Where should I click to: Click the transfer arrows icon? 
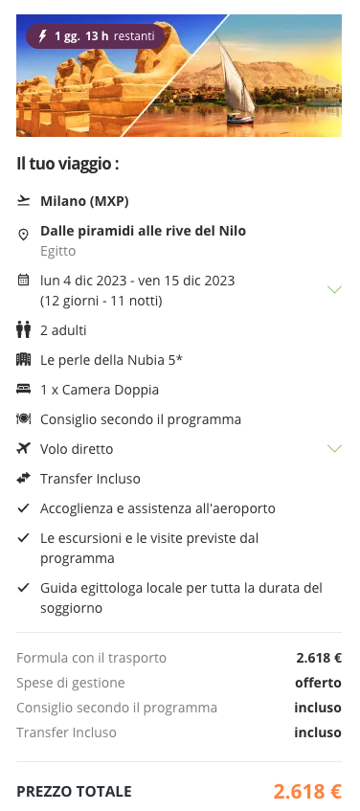click(23, 479)
